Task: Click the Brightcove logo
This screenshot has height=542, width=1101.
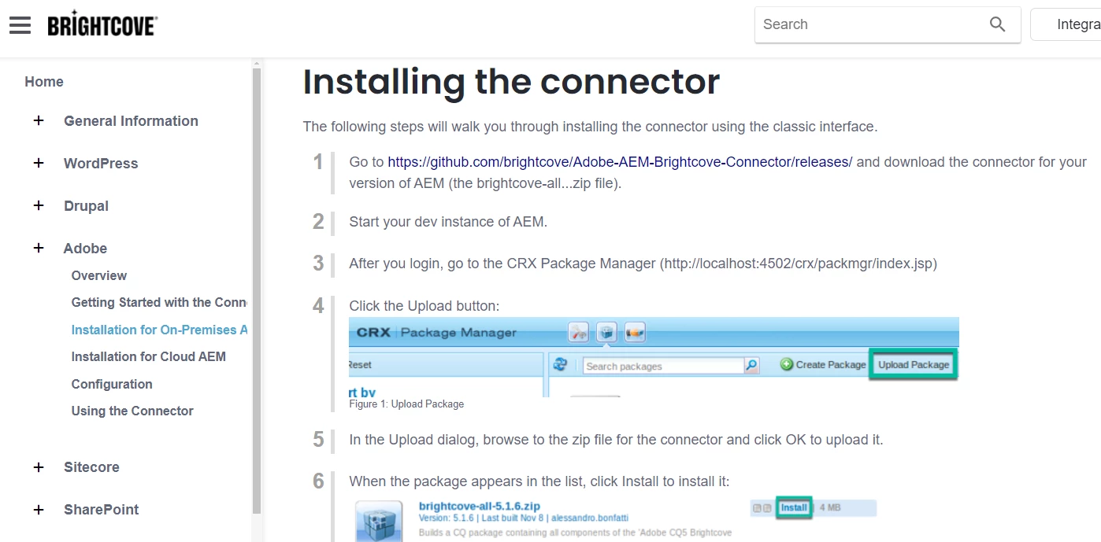Action: pos(102,24)
